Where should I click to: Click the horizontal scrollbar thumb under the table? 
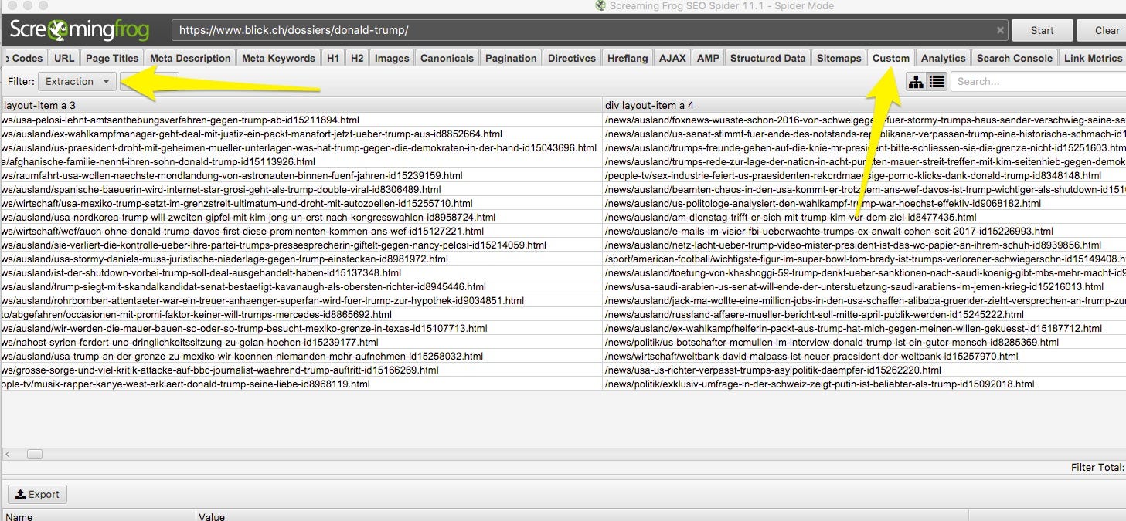[x=35, y=455]
